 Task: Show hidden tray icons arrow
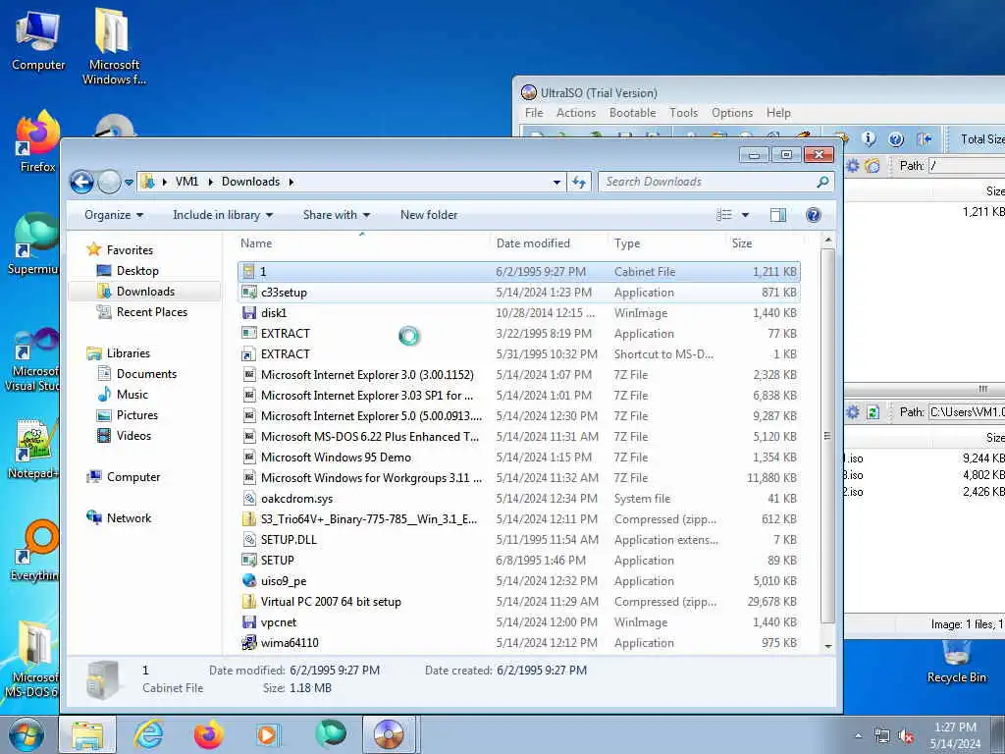[858, 736]
